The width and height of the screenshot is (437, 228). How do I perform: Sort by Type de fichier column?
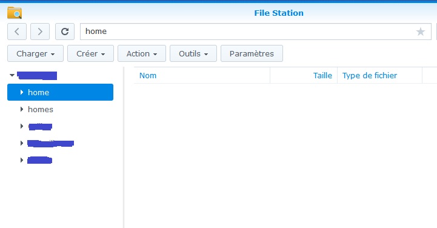370,76
